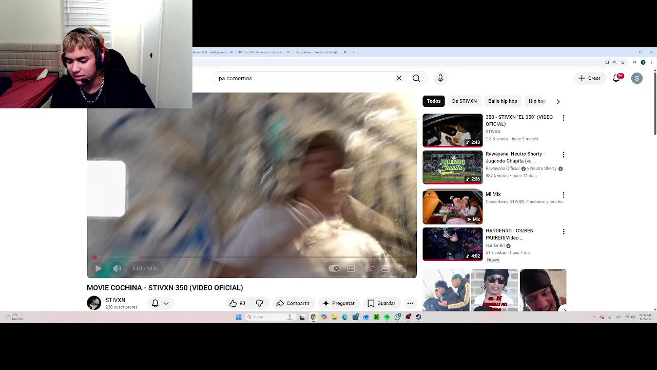Screen dimensions: 657x370
Task: Bookmark the page with the star icon
Action: coord(623,62)
